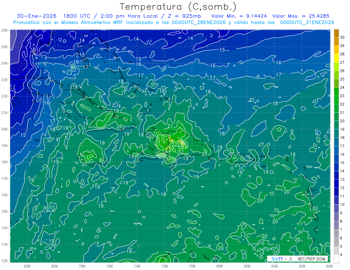350x270 pixels.
Task: Click the "22N" latitude axis label
Action: [x=4, y=96]
